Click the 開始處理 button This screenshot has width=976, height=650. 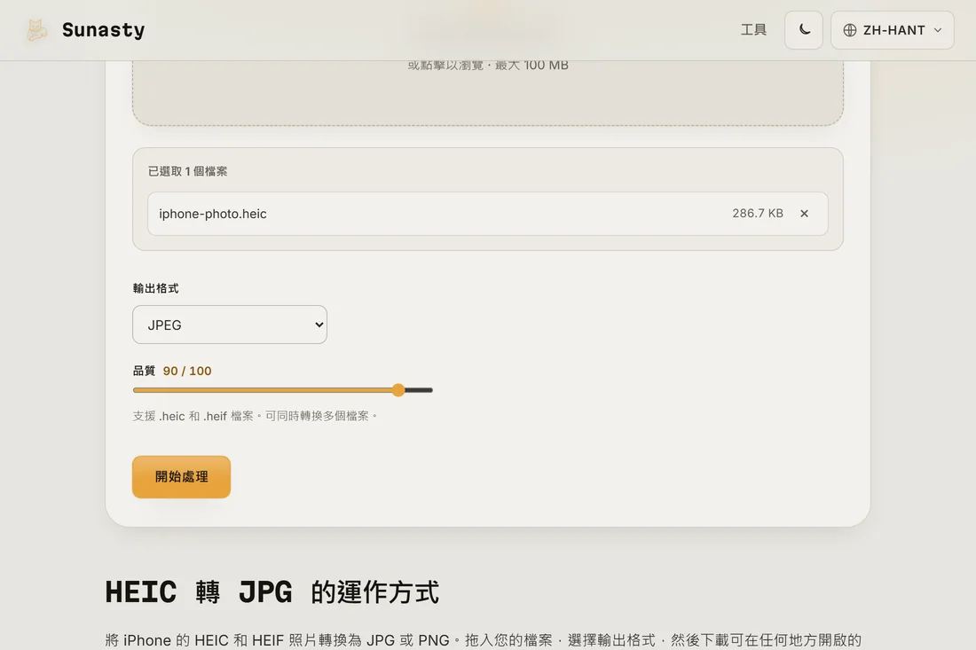[x=181, y=477]
